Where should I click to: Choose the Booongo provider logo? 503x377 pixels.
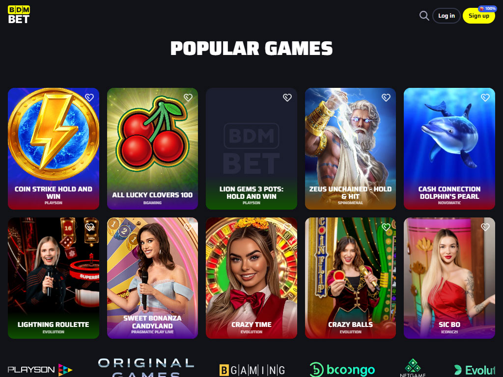[342, 370]
